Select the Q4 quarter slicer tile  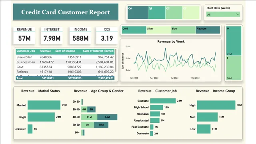138,12
